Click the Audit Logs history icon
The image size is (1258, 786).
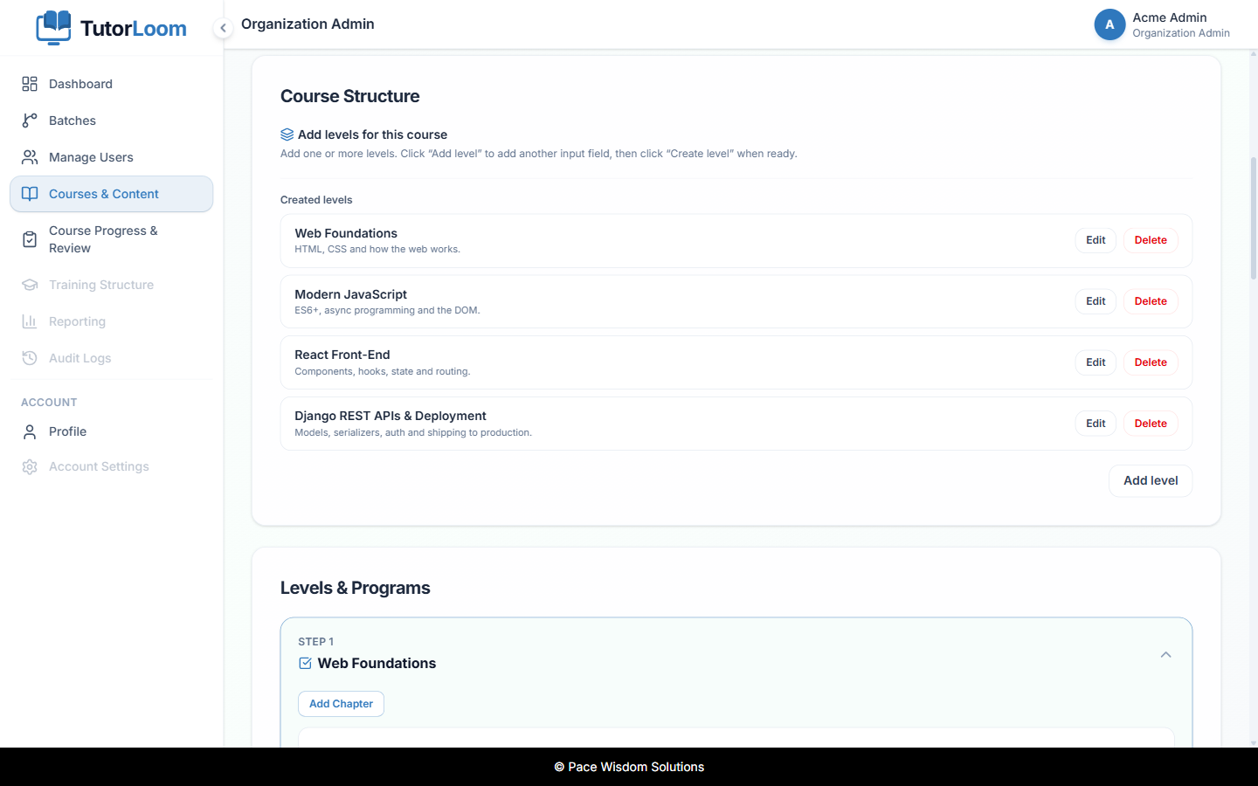30,358
